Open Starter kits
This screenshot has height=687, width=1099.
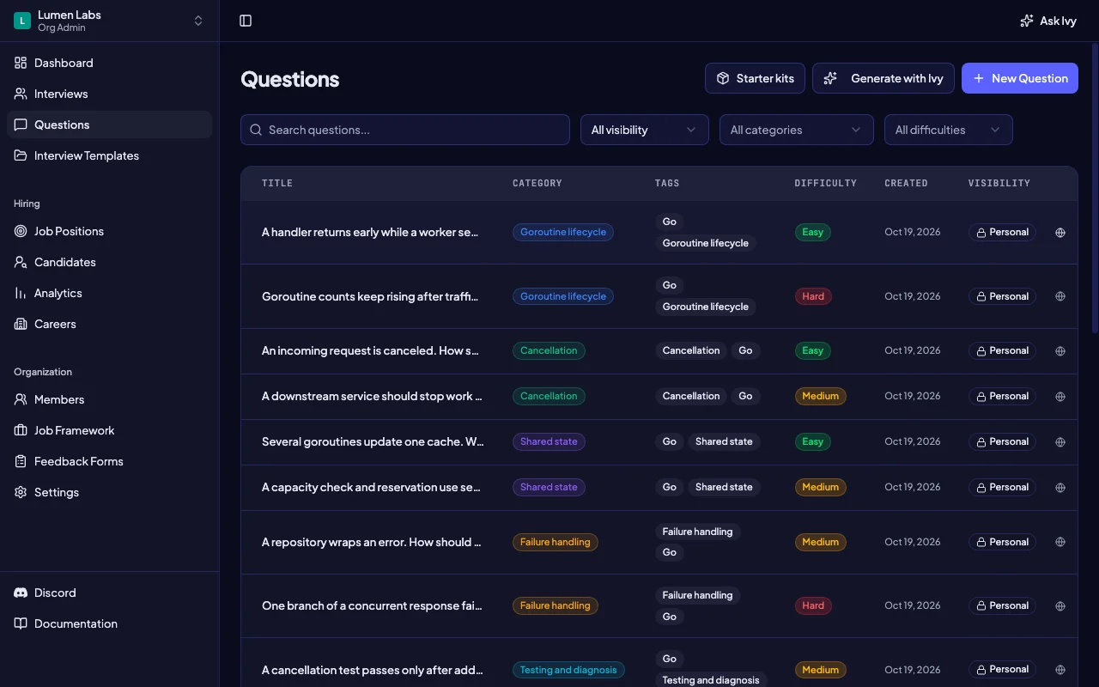pyautogui.click(x=755, y=78)
